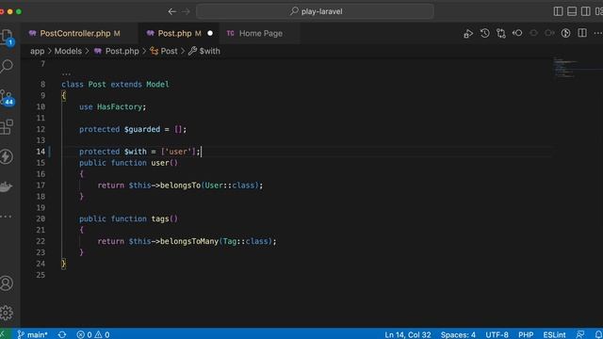Toggle primary side bar layout icon
This screenshot has width=603, height=339.
[558, 11]
